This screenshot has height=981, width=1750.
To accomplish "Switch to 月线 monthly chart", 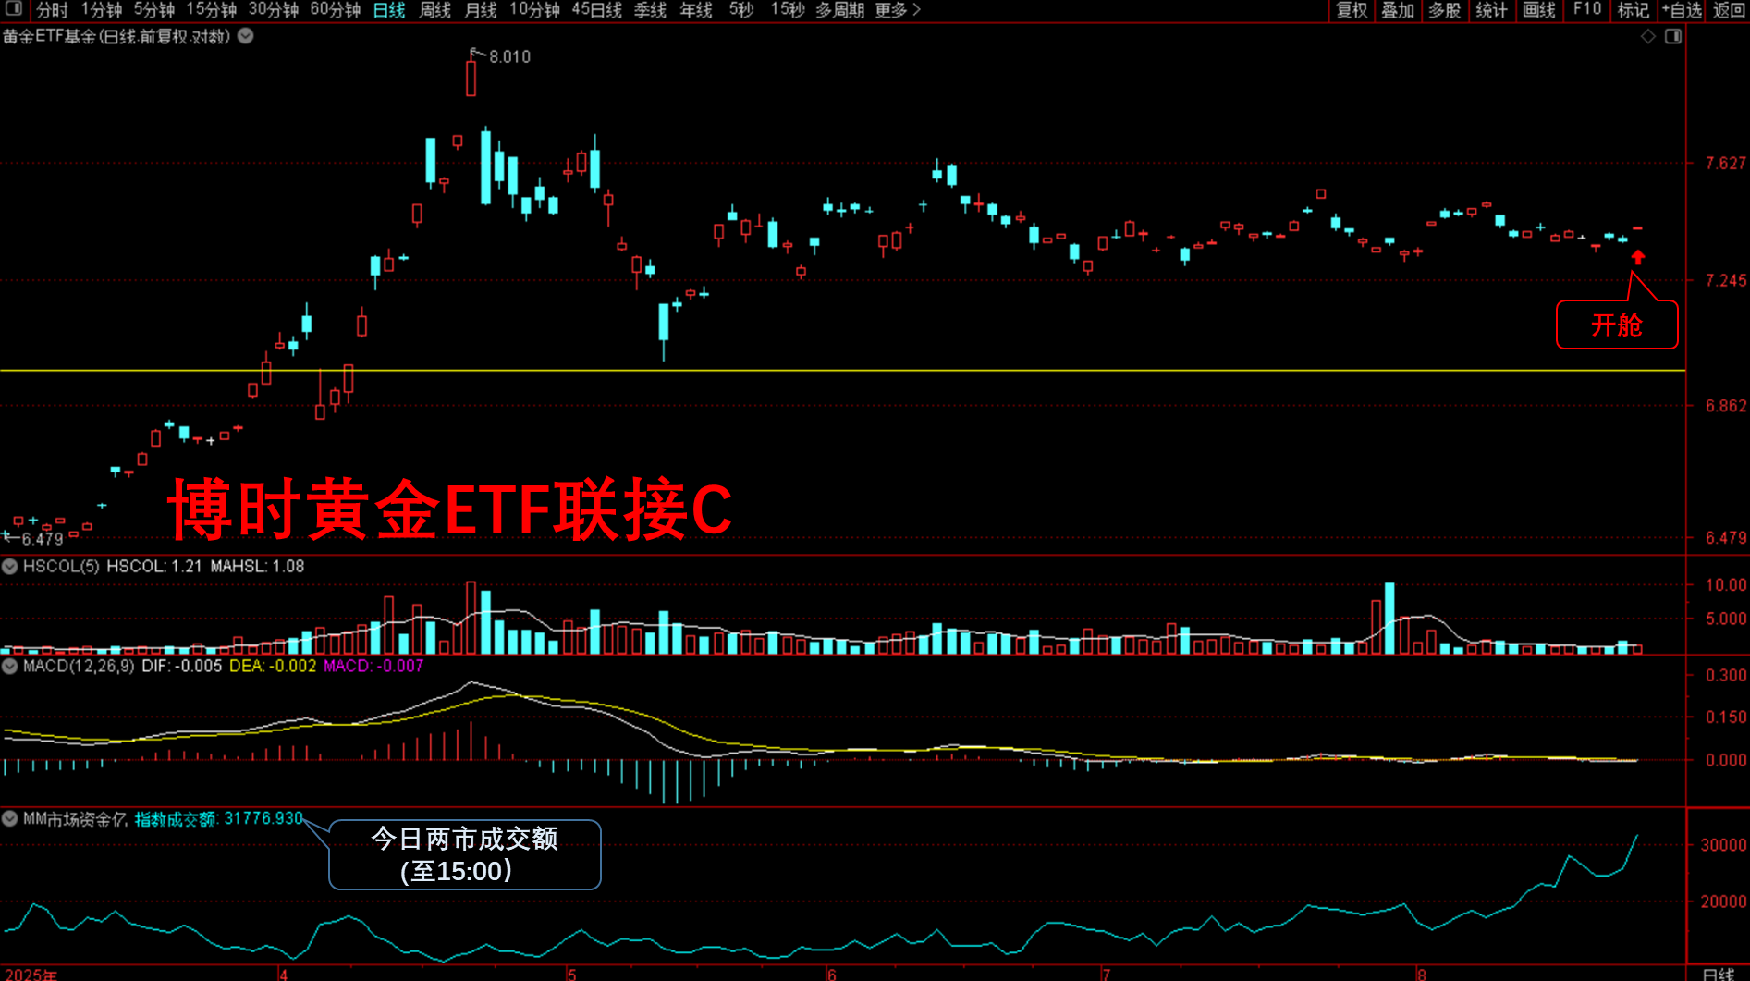I will 480,10.
